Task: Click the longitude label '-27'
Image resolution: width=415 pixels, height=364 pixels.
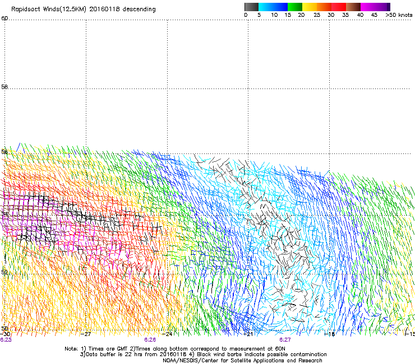Action: [86, 334]
